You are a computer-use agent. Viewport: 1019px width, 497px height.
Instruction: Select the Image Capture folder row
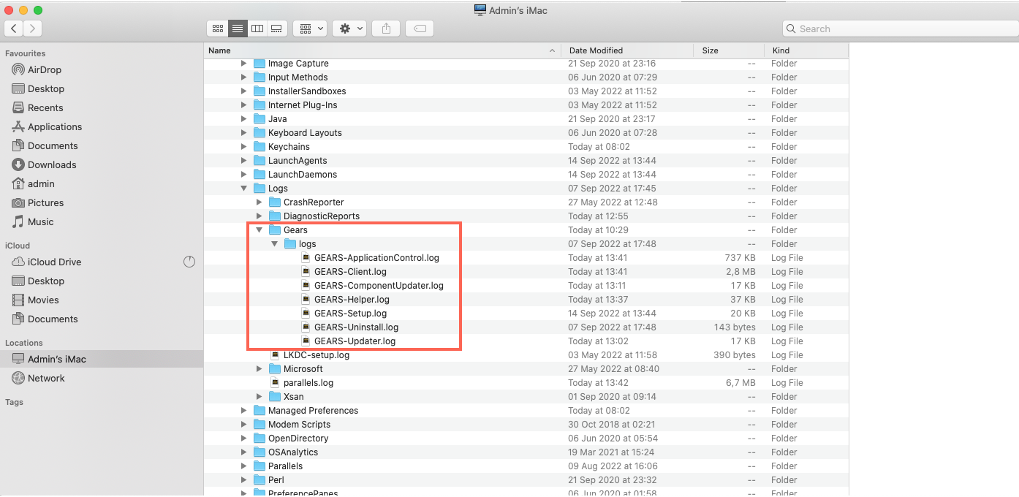coord(526,64)
